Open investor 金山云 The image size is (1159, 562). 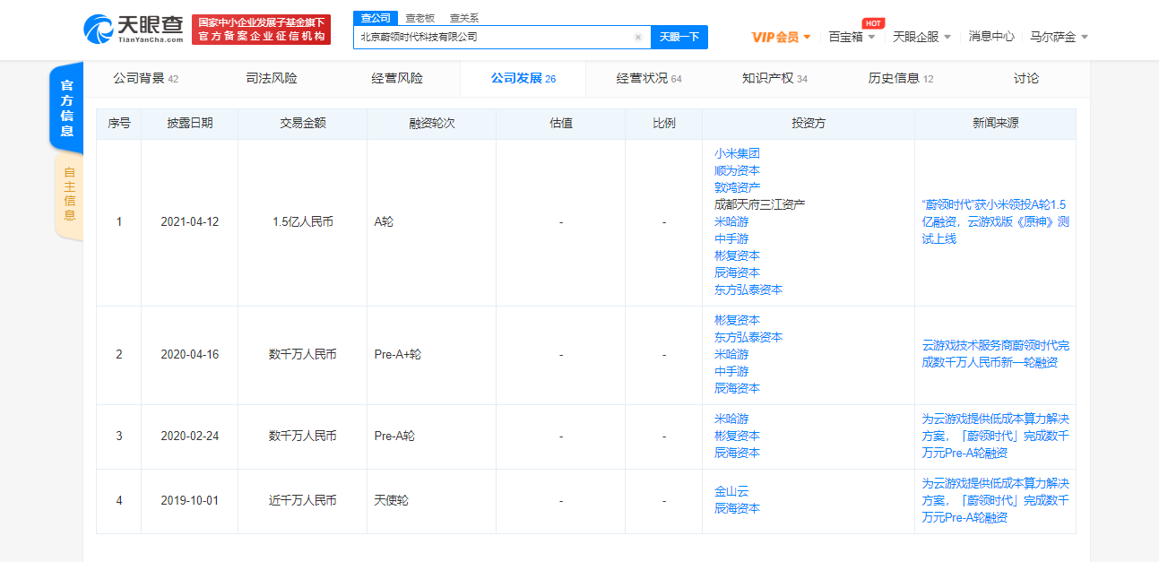click(x=731, y=491)
